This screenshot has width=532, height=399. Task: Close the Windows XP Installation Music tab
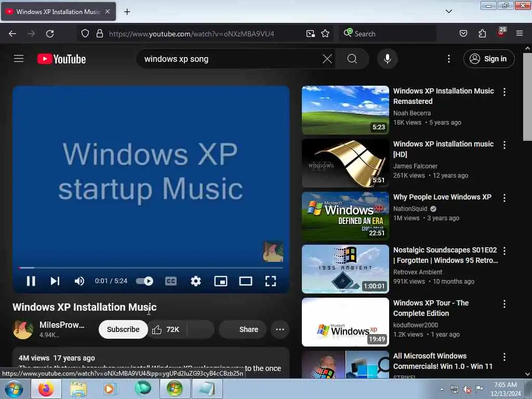coord(107,11)
